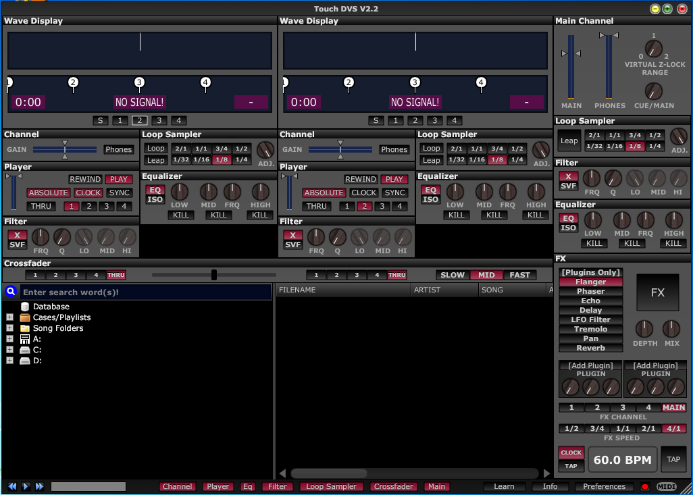Select the Crossfader panel tab in bottom bar

[394, 486]
